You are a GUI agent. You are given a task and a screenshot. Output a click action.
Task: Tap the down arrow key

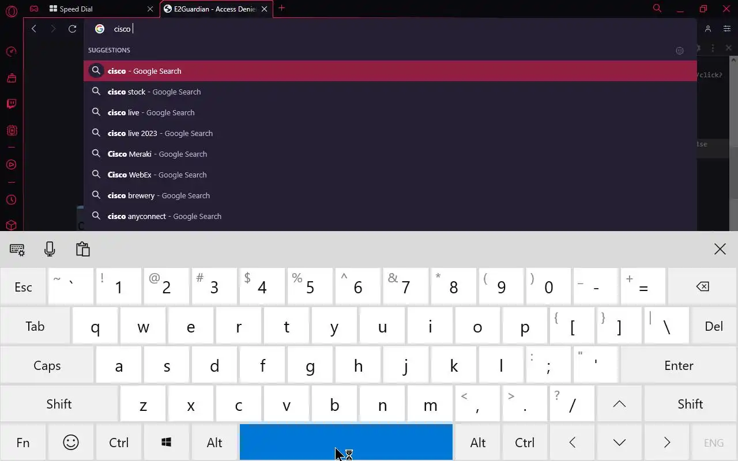[619, 443]
